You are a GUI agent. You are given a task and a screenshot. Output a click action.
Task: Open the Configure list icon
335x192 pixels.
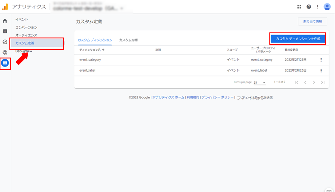(5, 63)
